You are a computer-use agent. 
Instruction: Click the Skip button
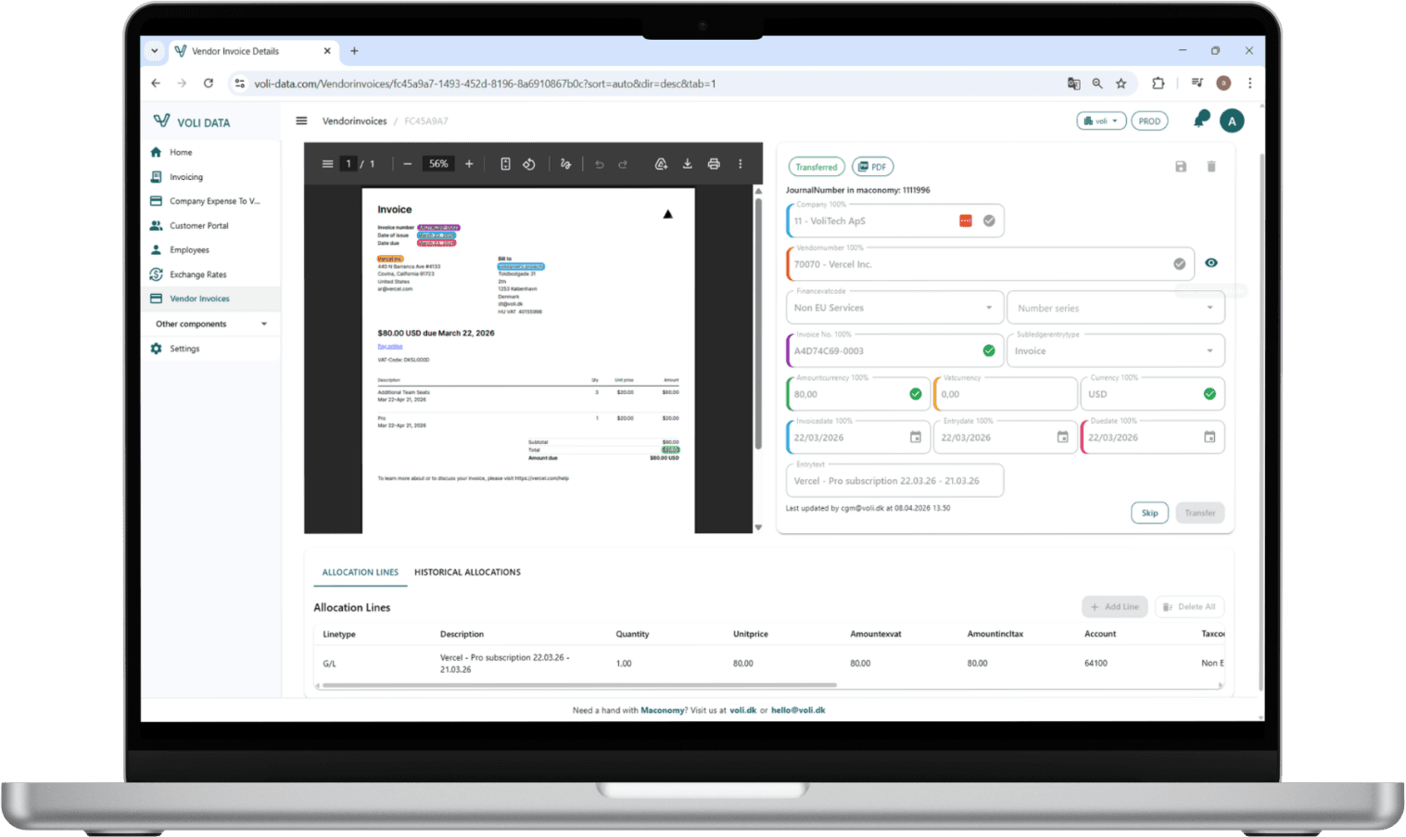pos(1149,512)
